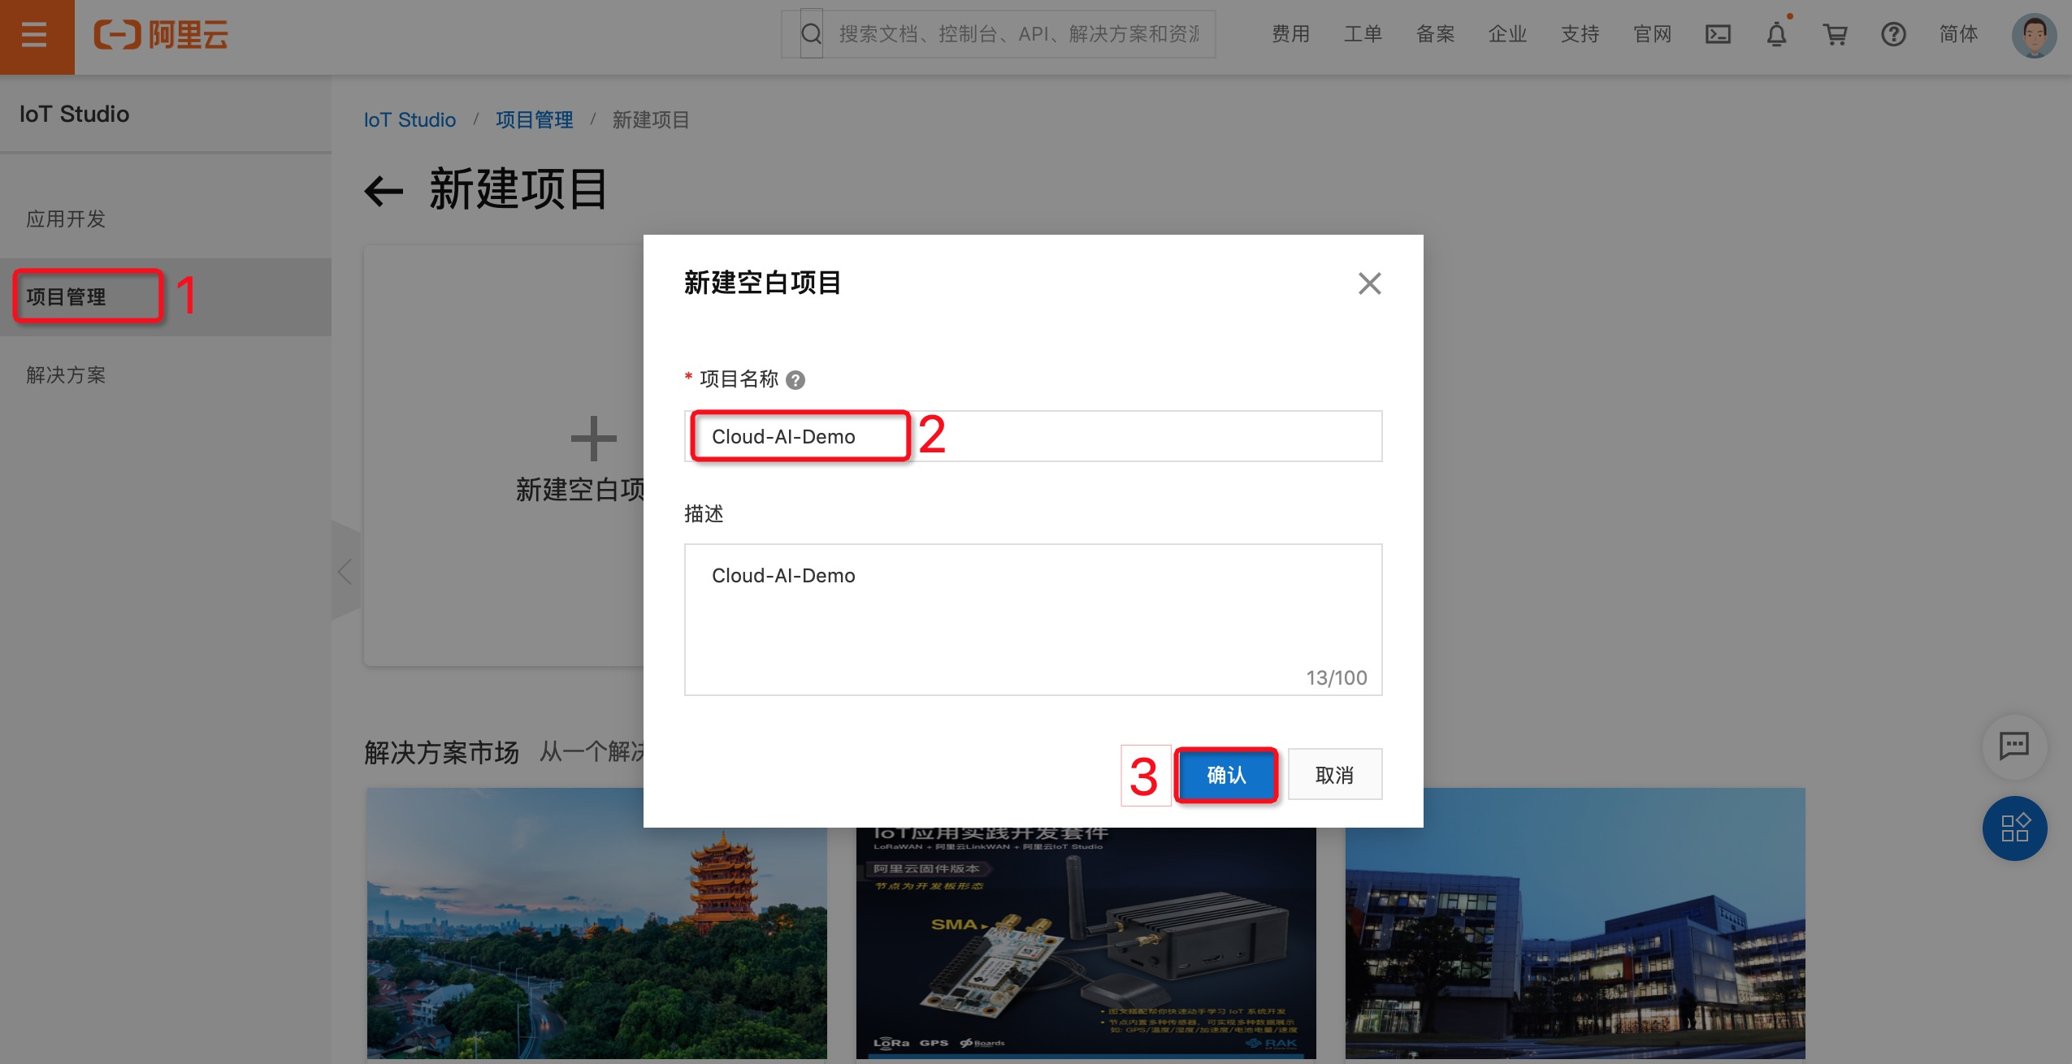Viewport: 2072px width, 1064px height.
Task: Open user avatar profile
Action: point(2033,36)
